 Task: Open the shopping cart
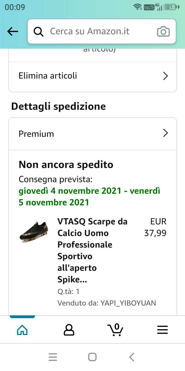(x=115, y=330)
